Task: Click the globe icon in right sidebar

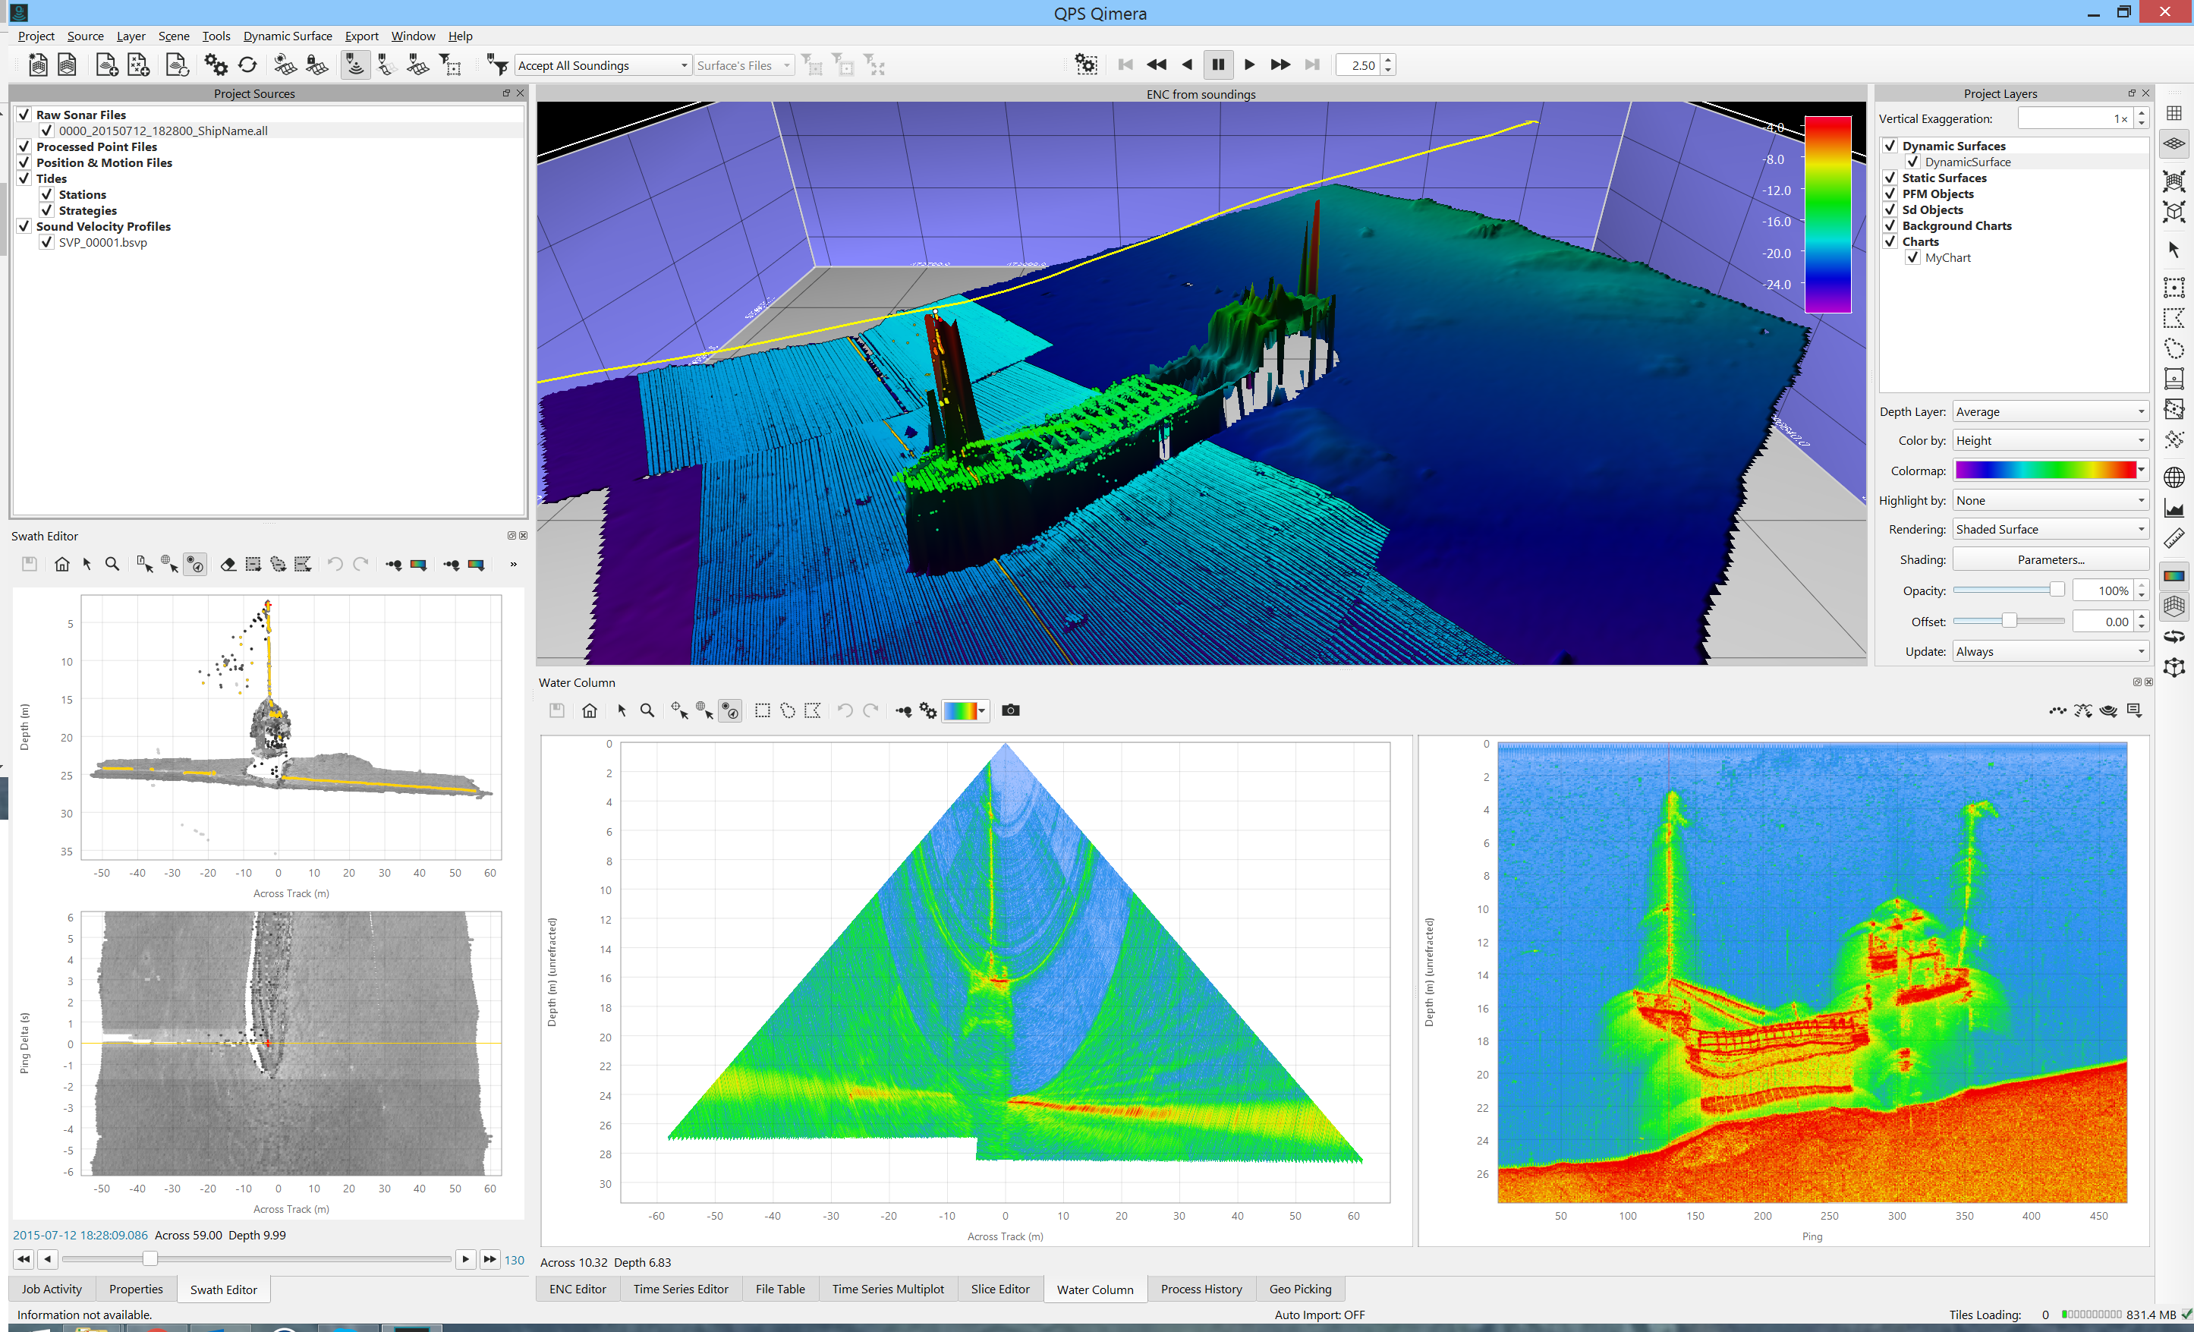Action: tap(2174, 477)
